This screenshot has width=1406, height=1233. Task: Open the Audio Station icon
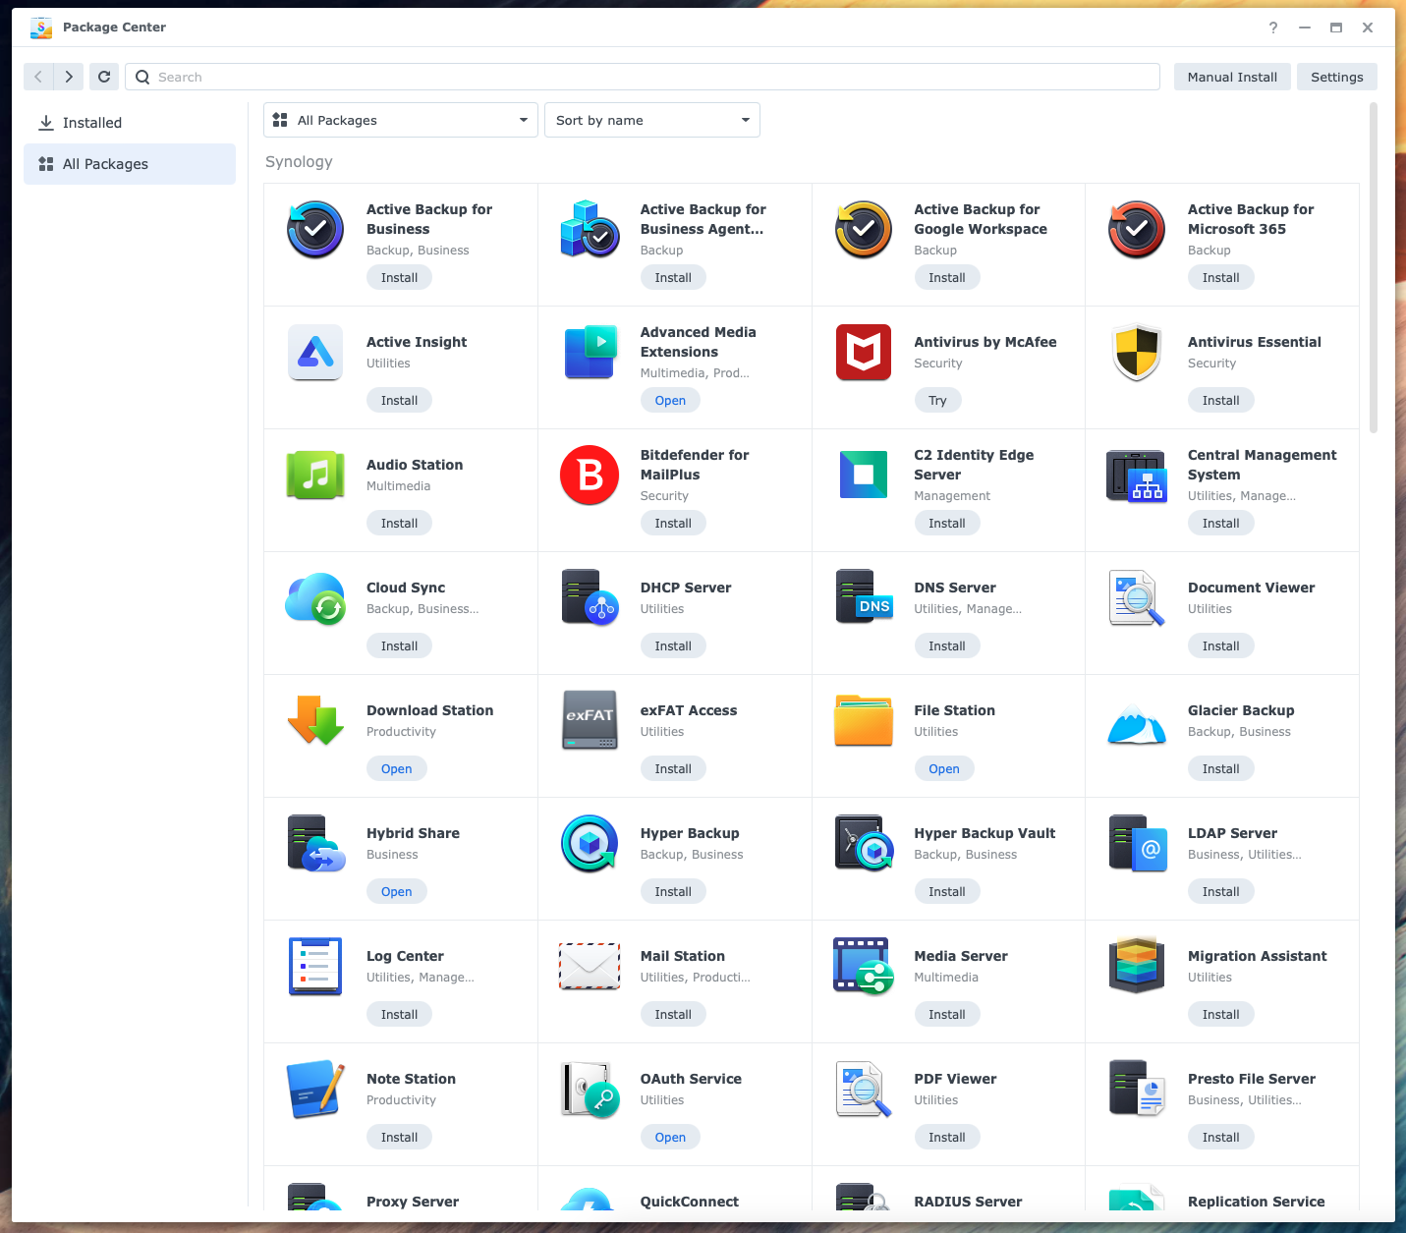click(315, 475)
